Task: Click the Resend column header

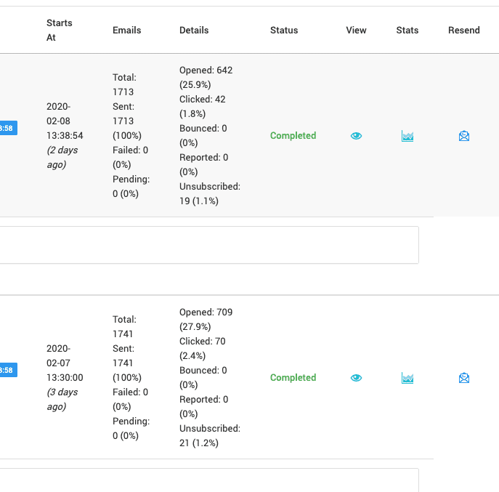Action: (464, 30)
